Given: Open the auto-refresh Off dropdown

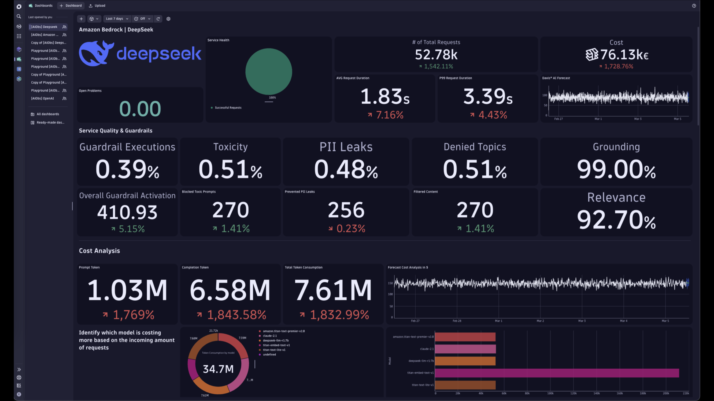Looking at the screenshot, I should pos(142,19).
